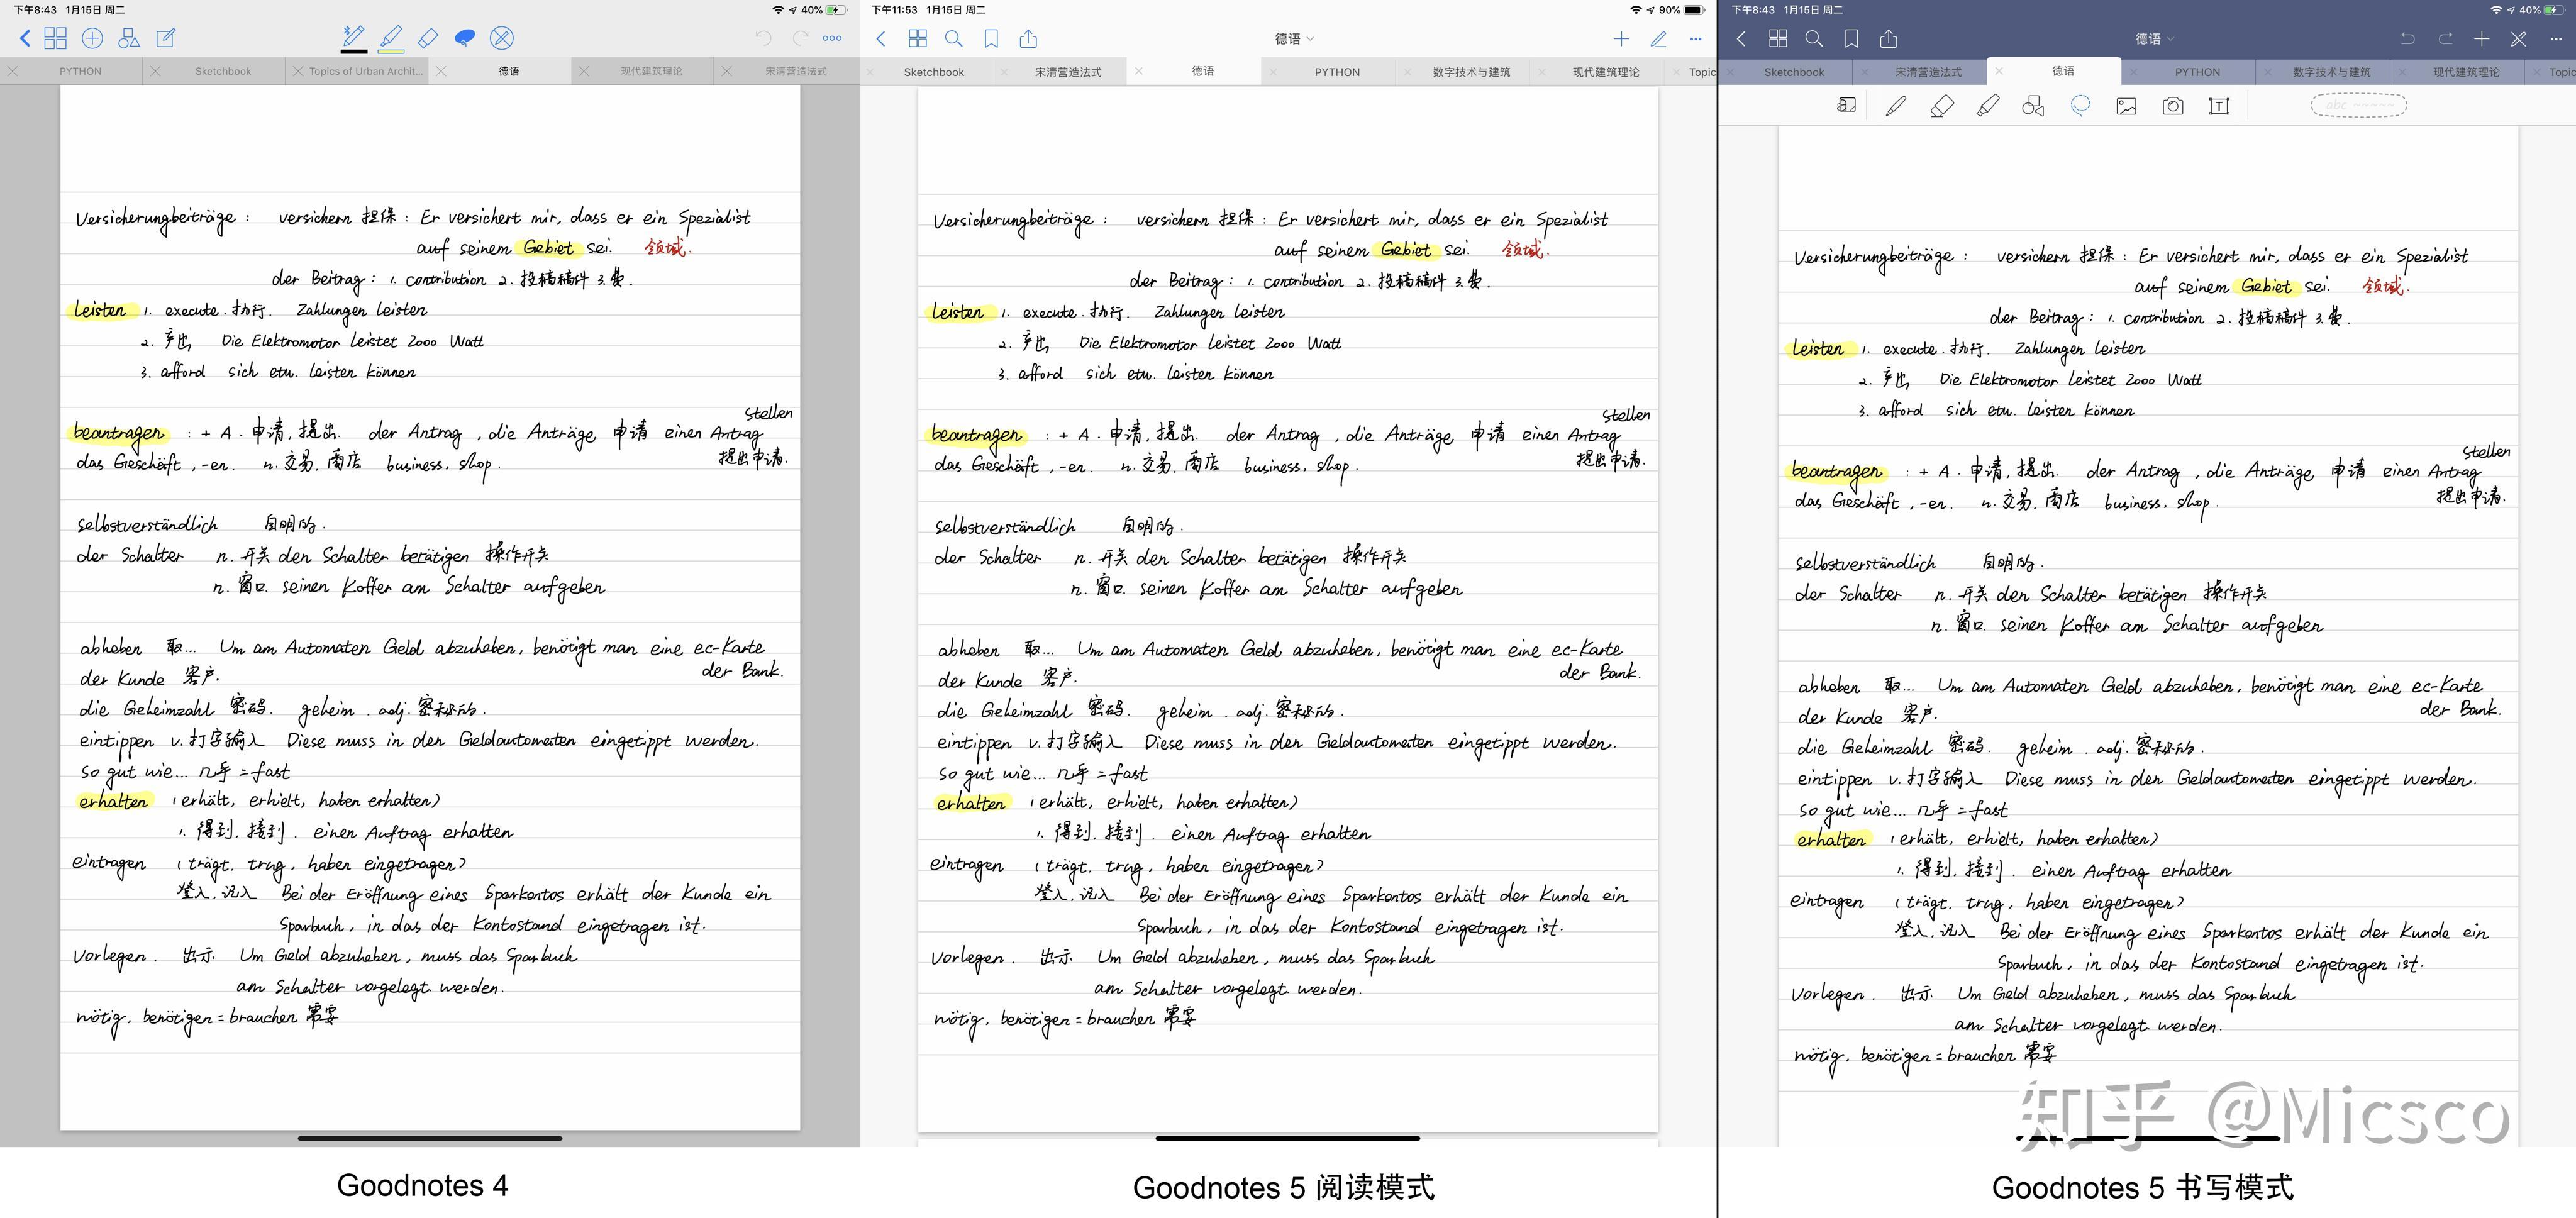Close the 德语 tab in Goodnotes 4
Screen dimensions: 2576x1218
441,71
